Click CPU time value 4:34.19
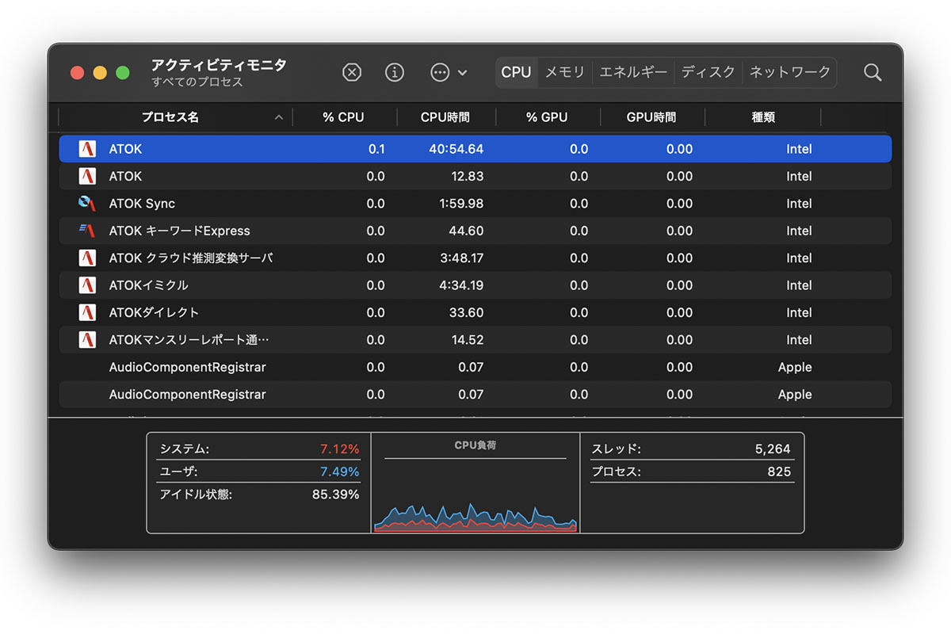The image size is (951, 634). [x=461, y=285]
